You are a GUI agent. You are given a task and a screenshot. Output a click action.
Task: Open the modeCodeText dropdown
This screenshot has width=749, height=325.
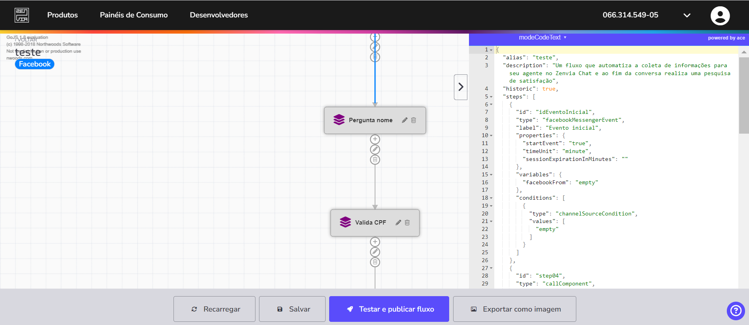click(x=543, y=38)
